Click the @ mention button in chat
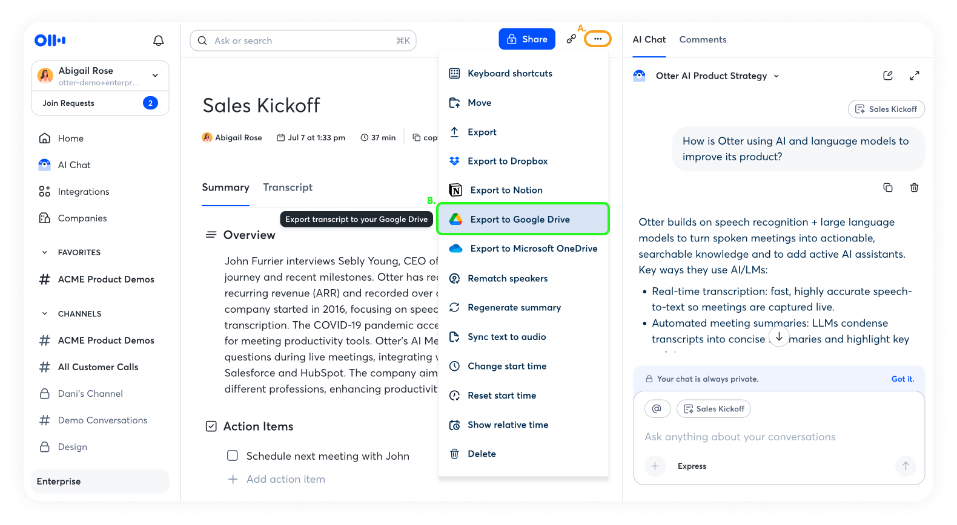The image size is (957, 525). 657,409
